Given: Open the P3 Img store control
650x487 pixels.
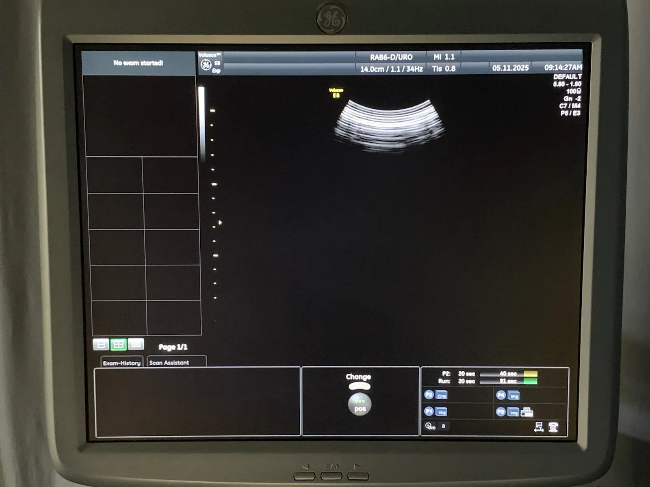Looking at the screenshot, I should [513, 412].
